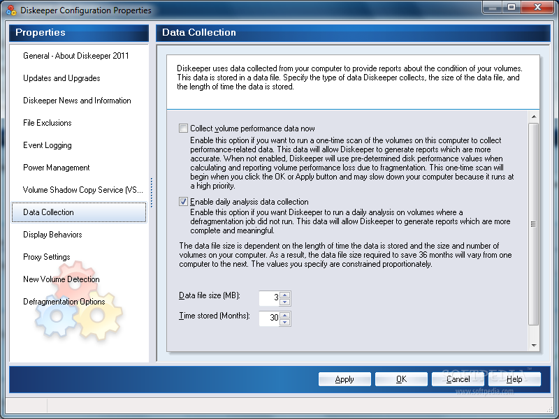This screenshot has width=559, height=419.
Task: Maximize the Diskeeper Configuration window
Action: [511, 8]
